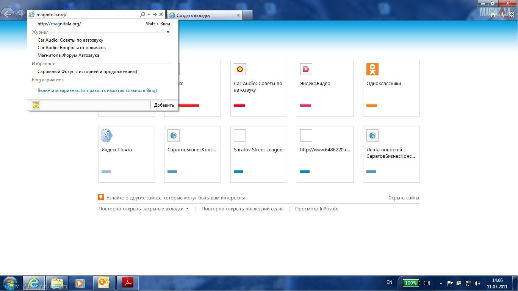The image size is (518, 291).
Task: Select favorite Скромный Фокус с историей
Action: pyautogui.click(x=87, y=72)
